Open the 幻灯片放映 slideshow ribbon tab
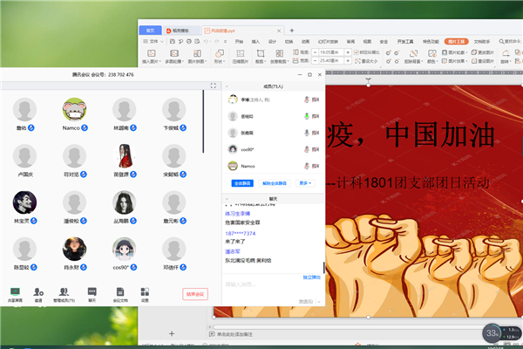Viewport: 523px width, 349px height. (328, 41)
